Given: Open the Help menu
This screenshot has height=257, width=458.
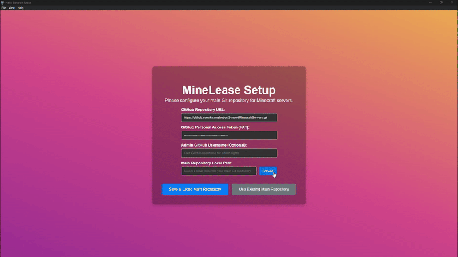Looking at the screenshot, I should pyautogui.click(x=21, y=8).
